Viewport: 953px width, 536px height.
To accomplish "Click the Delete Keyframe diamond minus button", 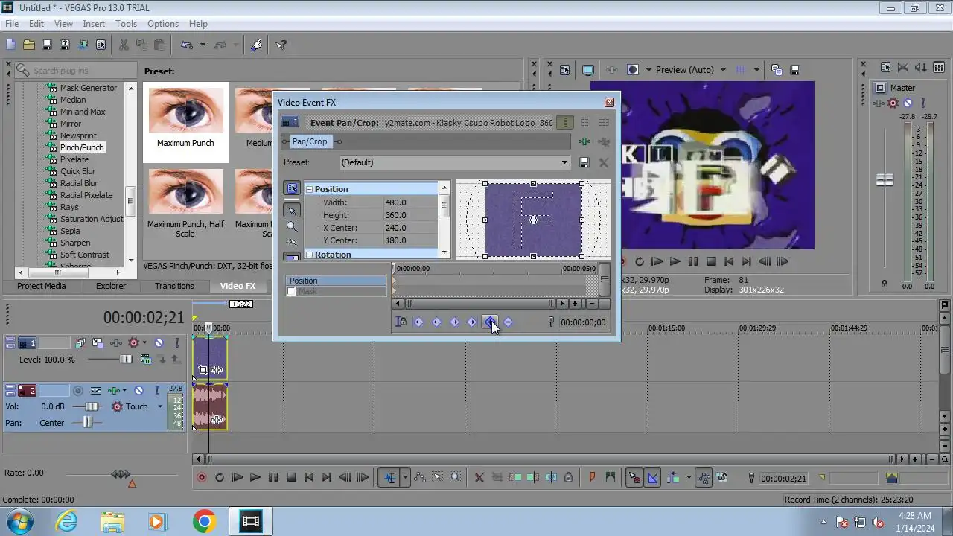I will tap(508, 322).
